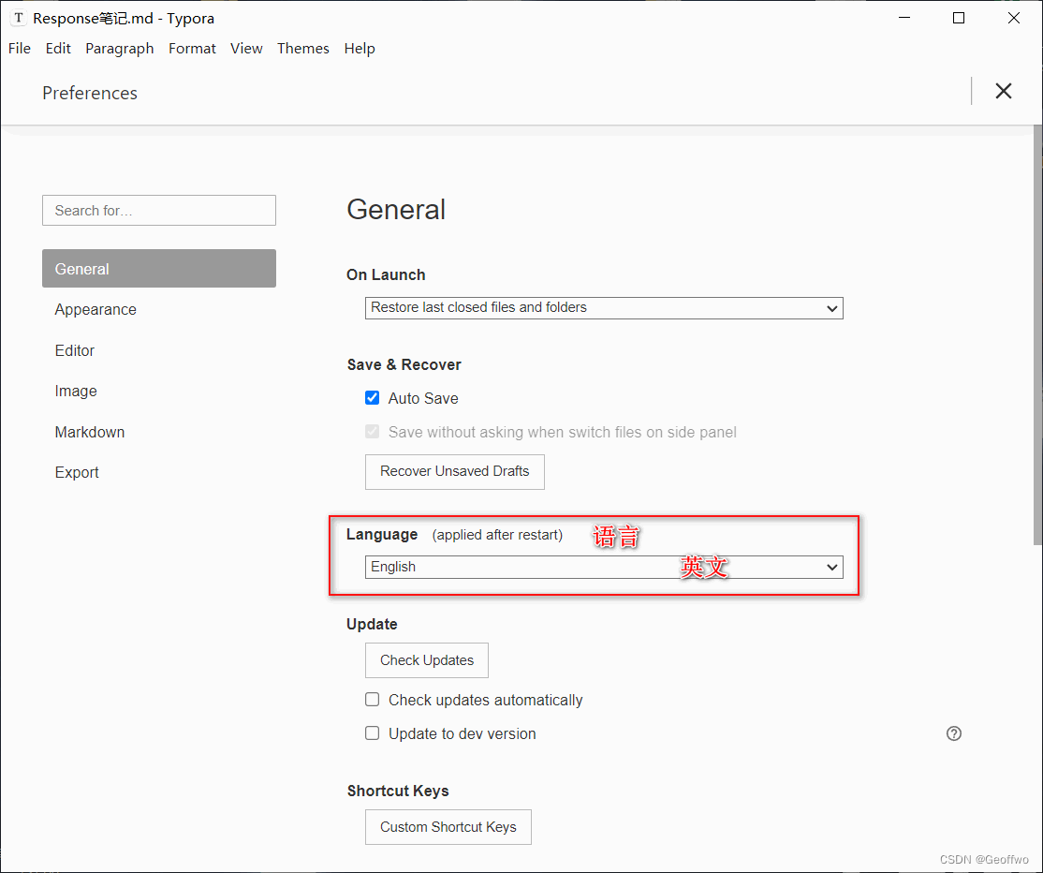
Task: Click the Typora app icon in title bar
Action: click(19, 18)
